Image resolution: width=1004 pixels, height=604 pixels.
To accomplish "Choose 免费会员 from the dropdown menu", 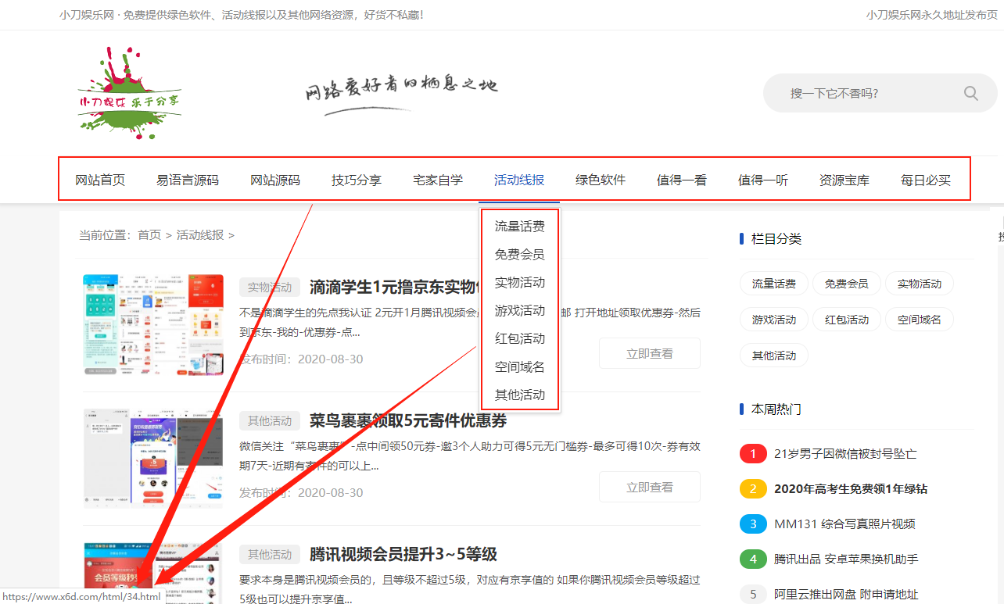I will click(520, 255).
